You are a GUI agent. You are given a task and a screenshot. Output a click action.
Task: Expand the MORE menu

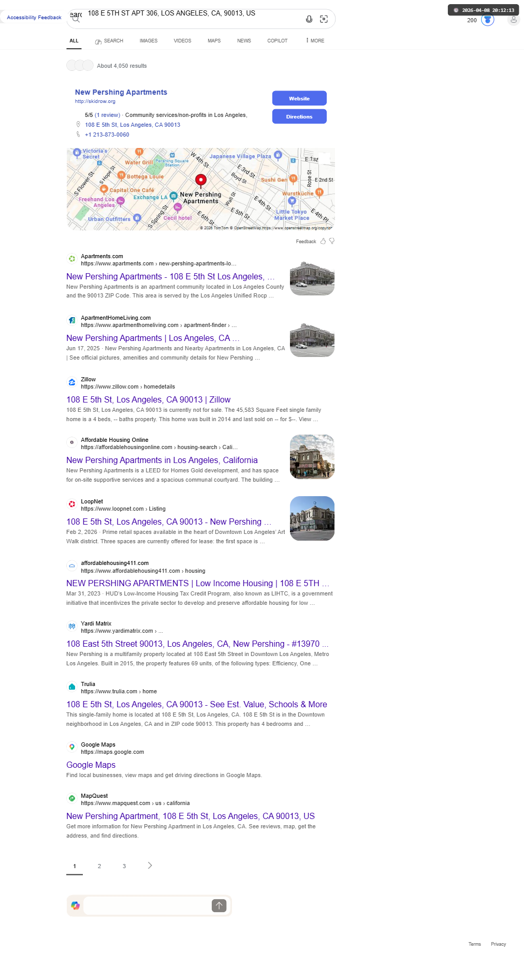(x=315, y=41)
